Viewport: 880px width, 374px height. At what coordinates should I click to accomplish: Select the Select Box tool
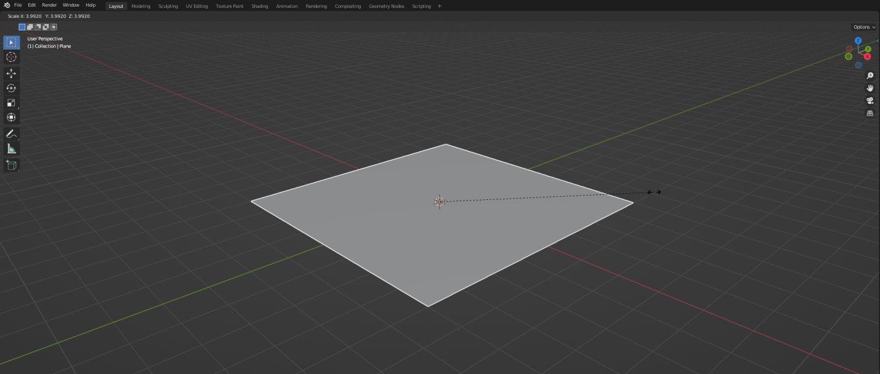pyautogui.click(x=11, y=42)
